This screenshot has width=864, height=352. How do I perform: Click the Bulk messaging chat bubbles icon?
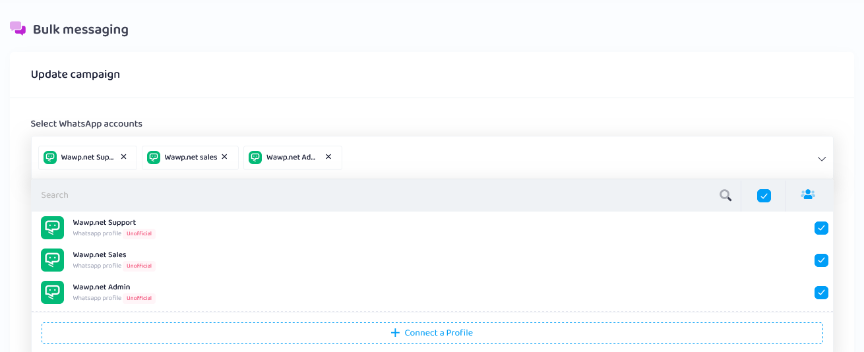(x=18, y=28)
